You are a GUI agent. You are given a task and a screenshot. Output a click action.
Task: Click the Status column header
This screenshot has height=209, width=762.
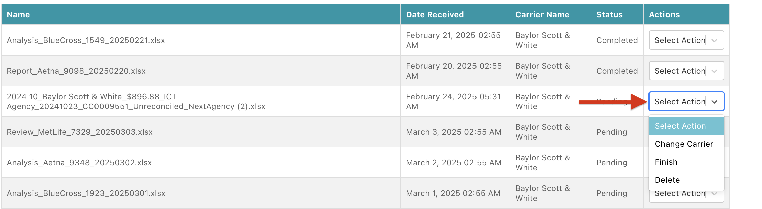pos(609,15)
